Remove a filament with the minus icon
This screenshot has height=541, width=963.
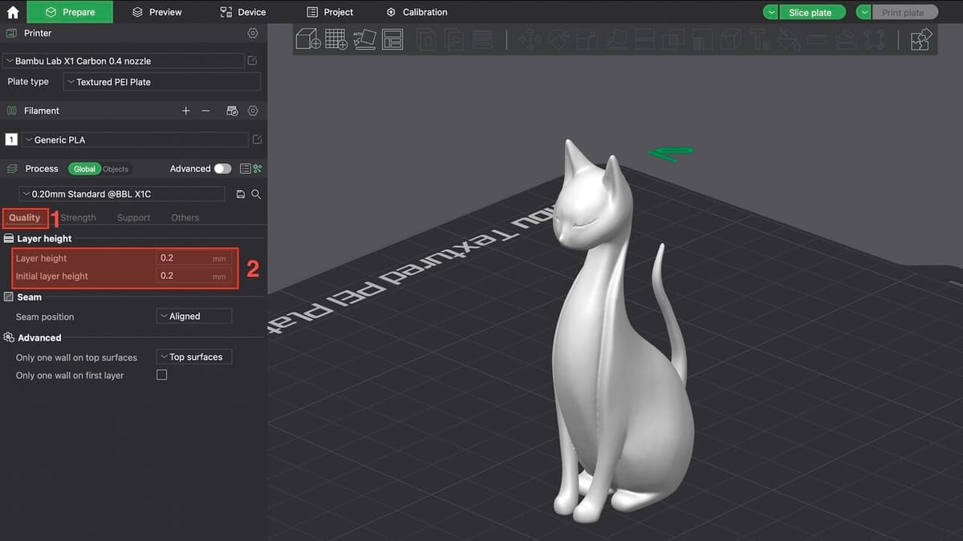click(x=205, y=111)
